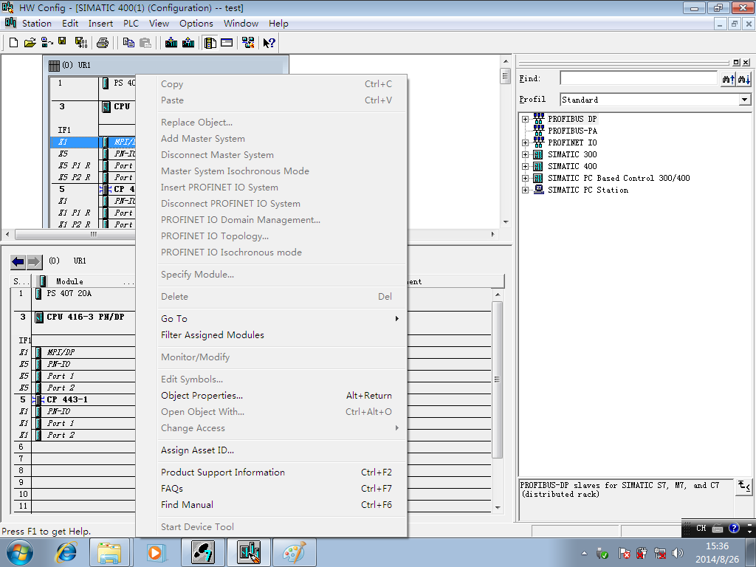Screen dimensions: 756x567
Task: Expand the SIMATIC PC Station catalog node
Action: click(525, 190)
